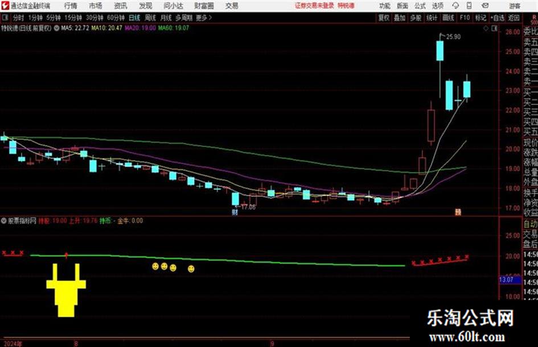Viewport: 538px width, 347px height.
Task: Click the 统计 statistics button
Action: click(x=432, y=18)
